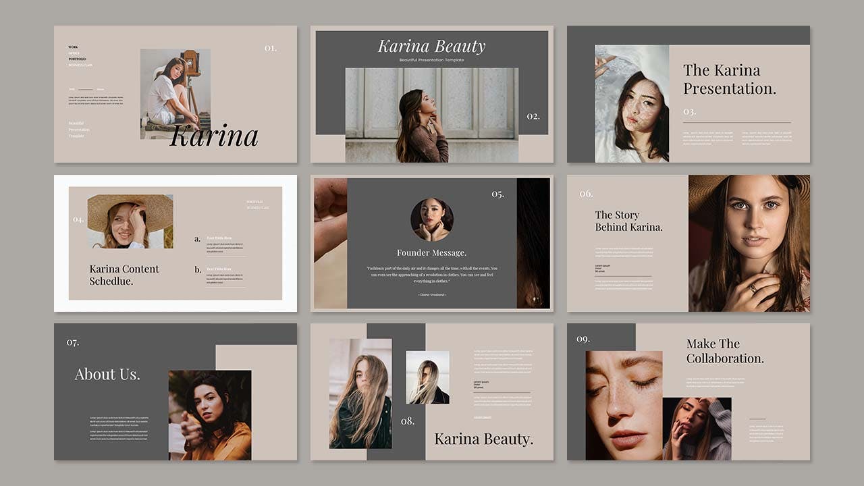The width and height of the screenshot is (864, 486).
Task: Click the 'About Us.' title
Action: pos(107,375)
